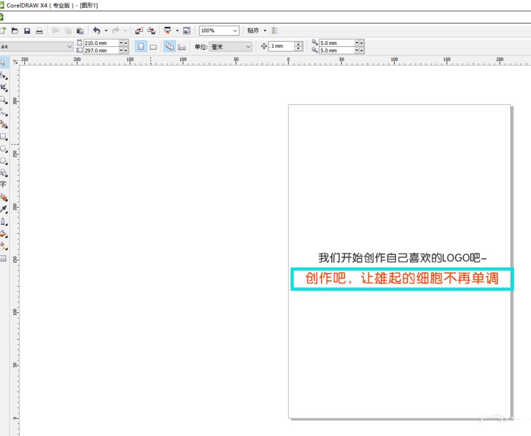
Task: Click the Import icon on the toolbar
Action: [x=138, y=31]
